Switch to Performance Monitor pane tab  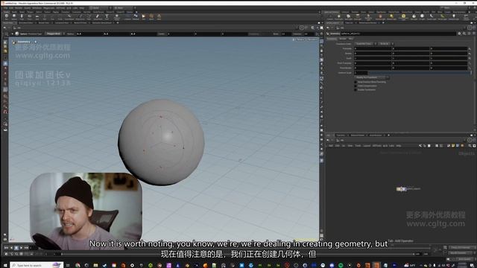point(367,23)
